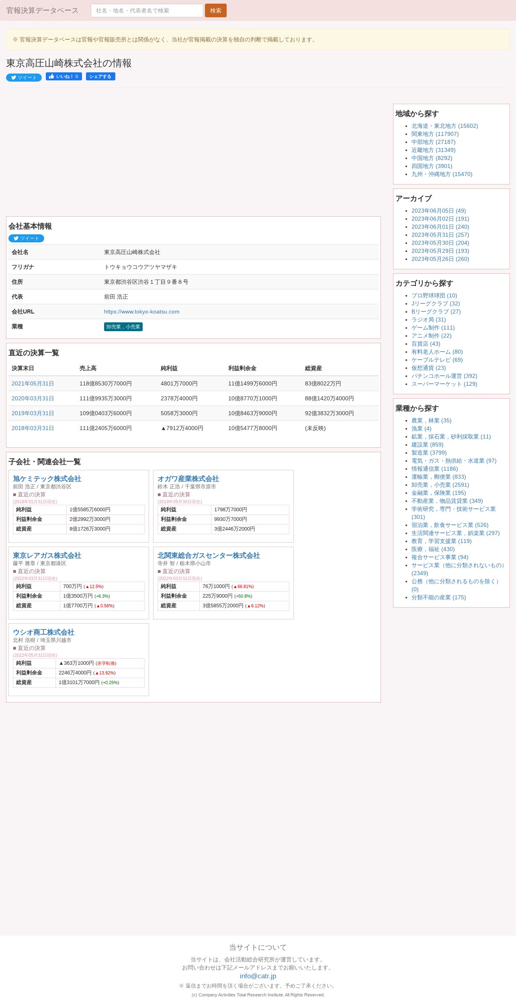Select 北海道・東北地方 (15602) region link
The width and height of the screenshot is (516, 1002).
pyautogui.click(x=444, y=126)
